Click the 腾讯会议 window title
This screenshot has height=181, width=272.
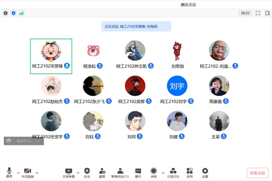coord(188,5)
